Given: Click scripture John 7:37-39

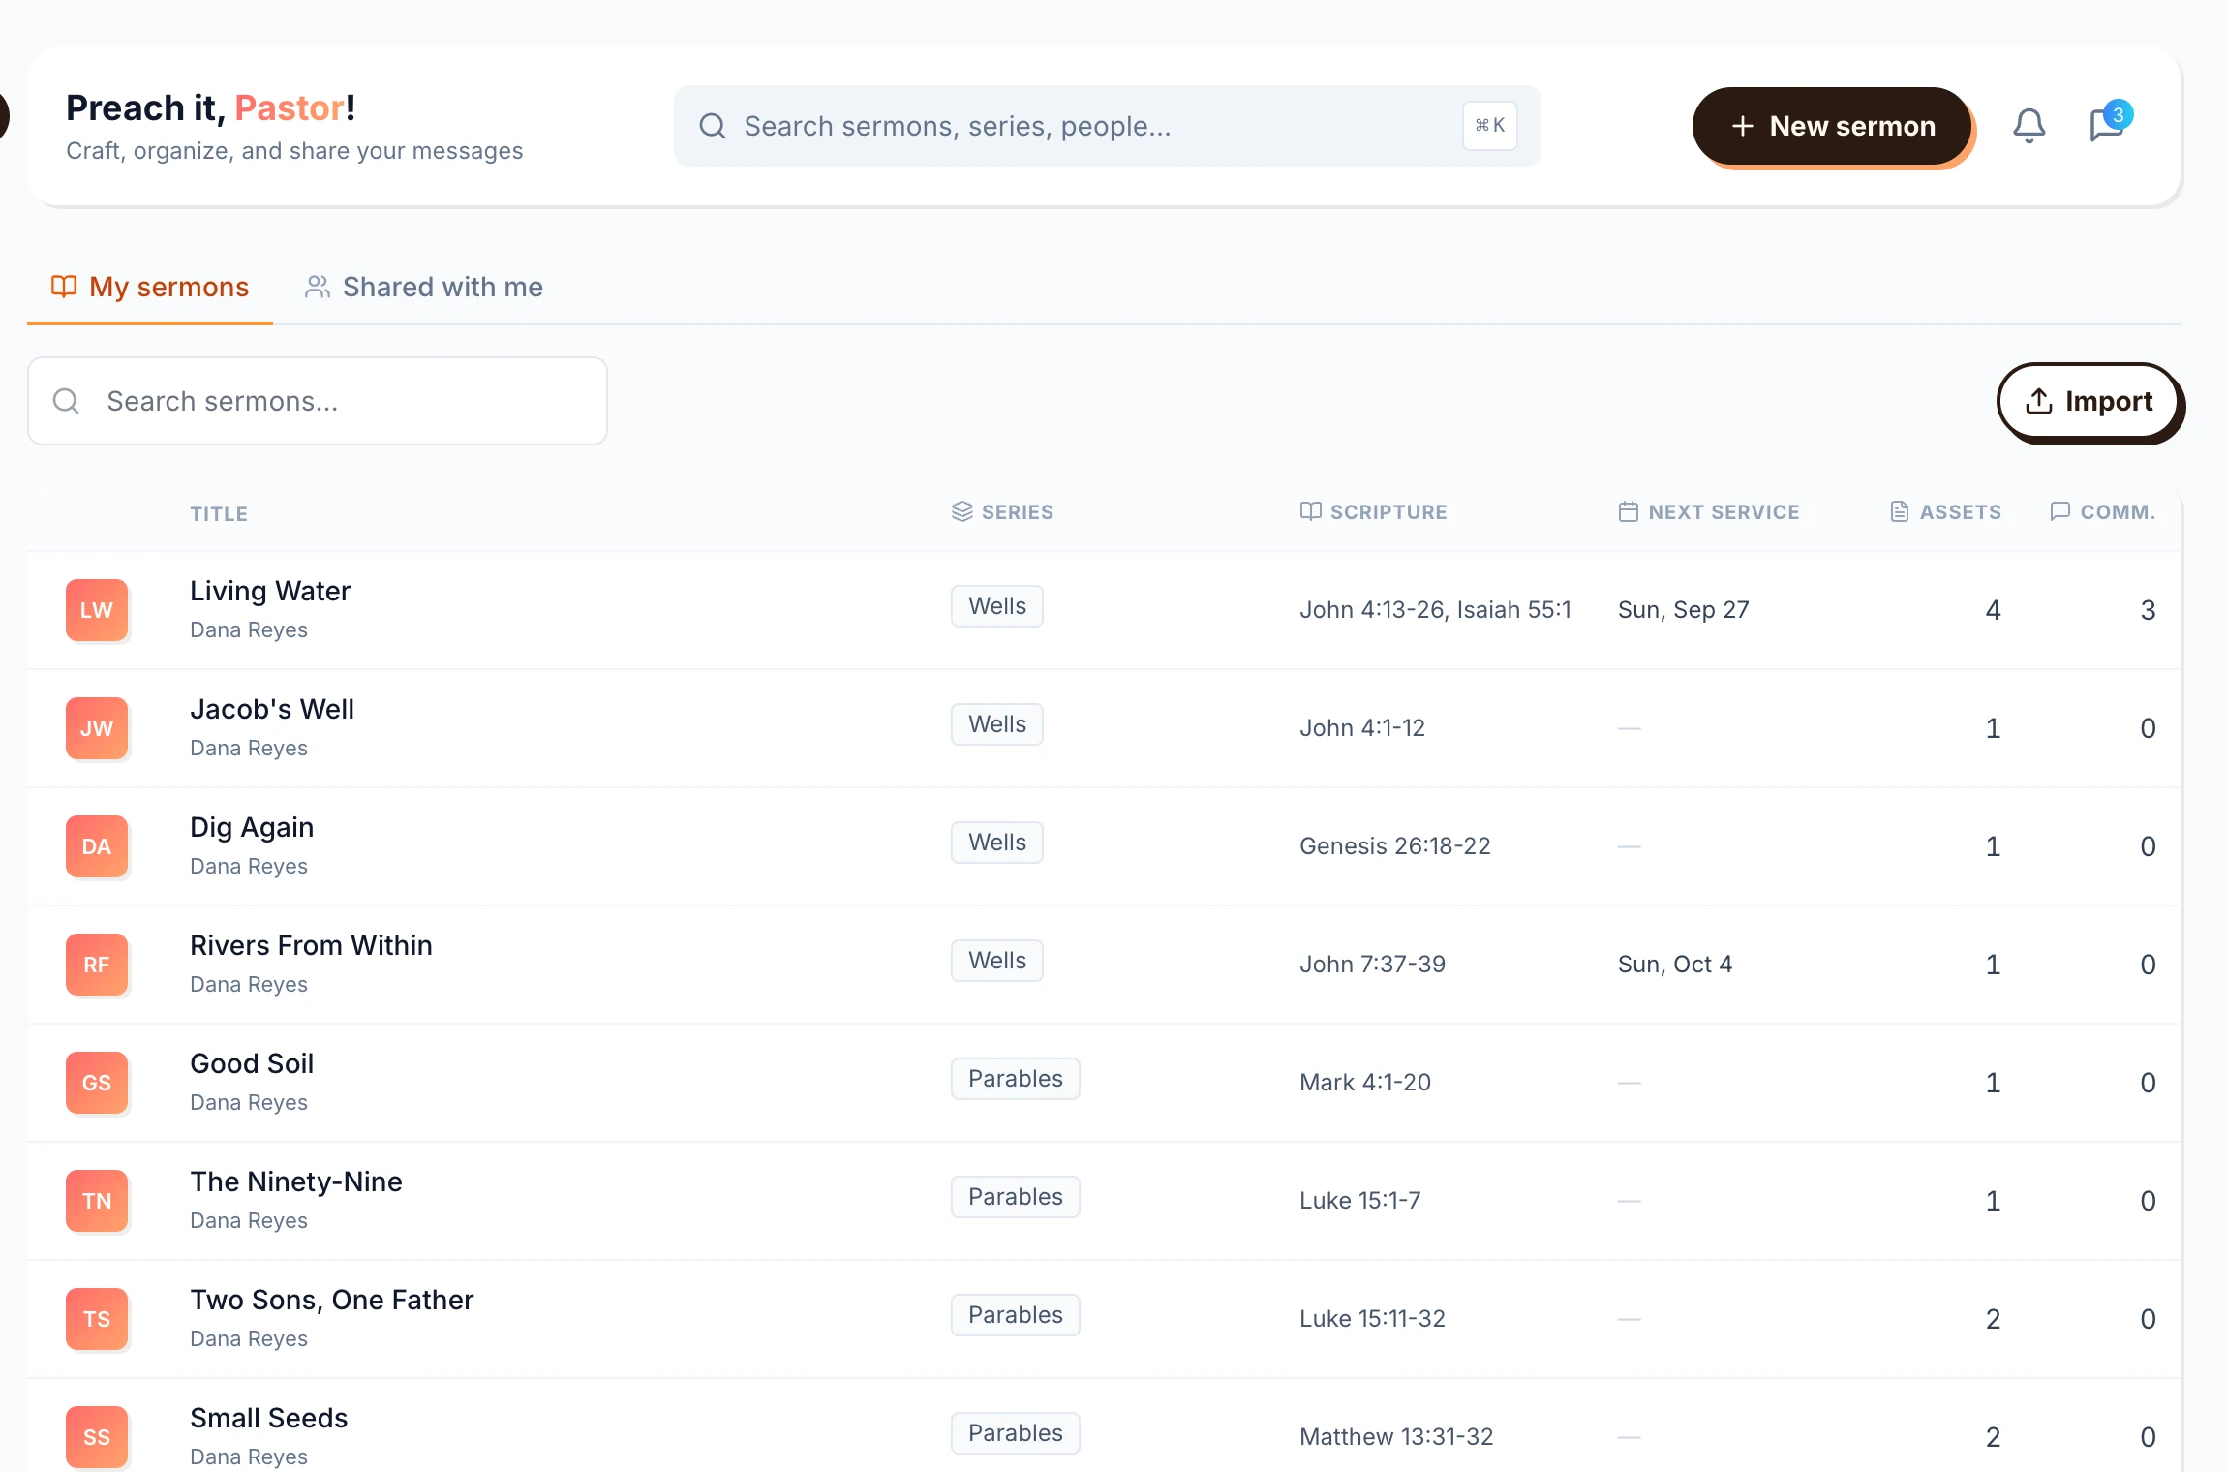Looking at the screenshot, I should tap(1373, 965).
